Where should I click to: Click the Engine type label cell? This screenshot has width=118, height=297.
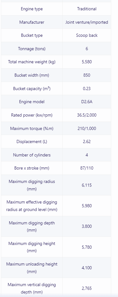coord(32,9)
